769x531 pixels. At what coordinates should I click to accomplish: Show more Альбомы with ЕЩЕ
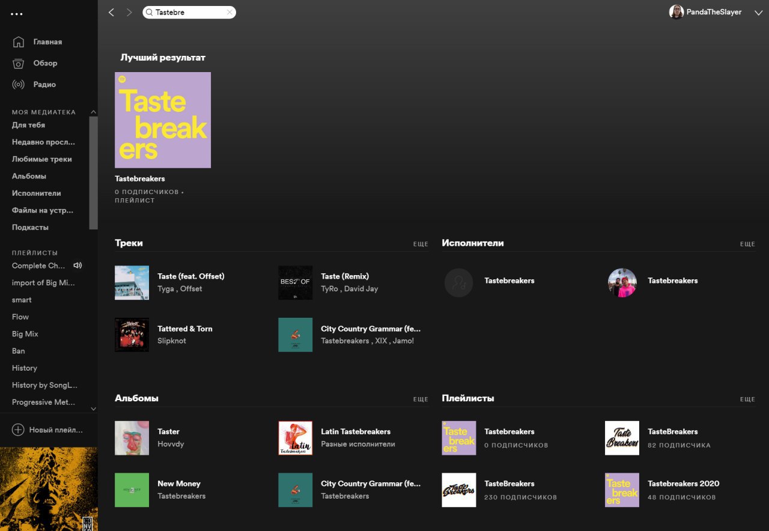421,399
